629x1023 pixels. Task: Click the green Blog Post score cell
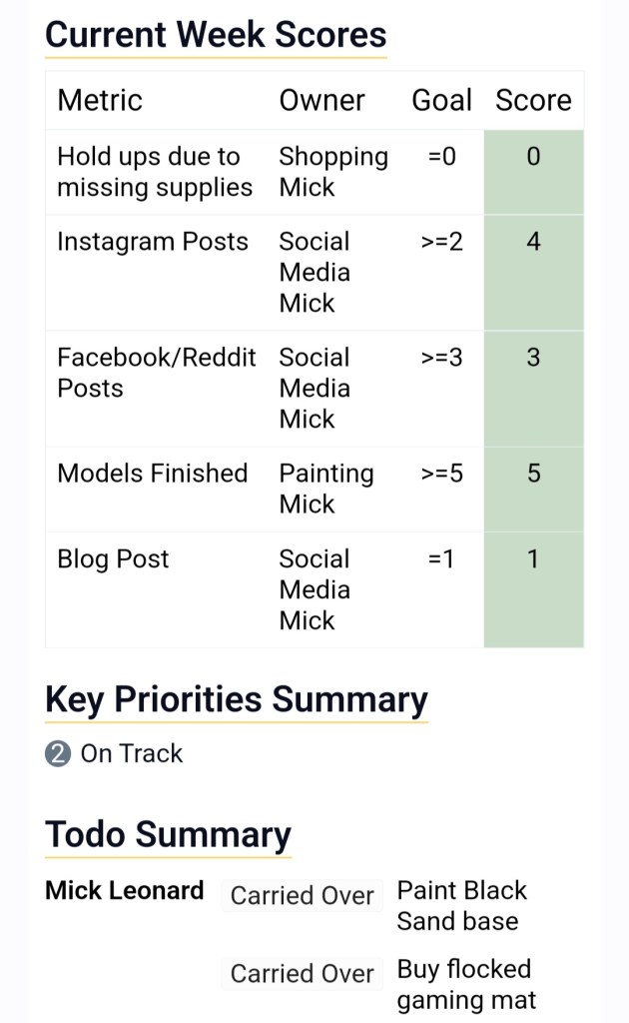point(533,589)
